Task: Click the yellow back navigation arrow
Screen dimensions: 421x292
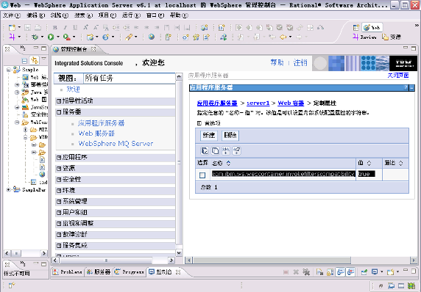Action: (x=283, y=37)
